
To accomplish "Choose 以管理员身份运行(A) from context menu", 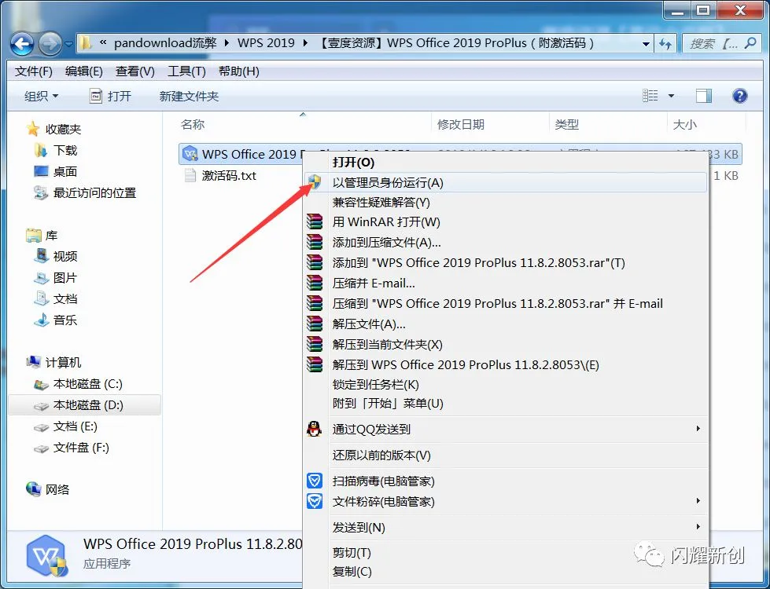I will (505, 182).
